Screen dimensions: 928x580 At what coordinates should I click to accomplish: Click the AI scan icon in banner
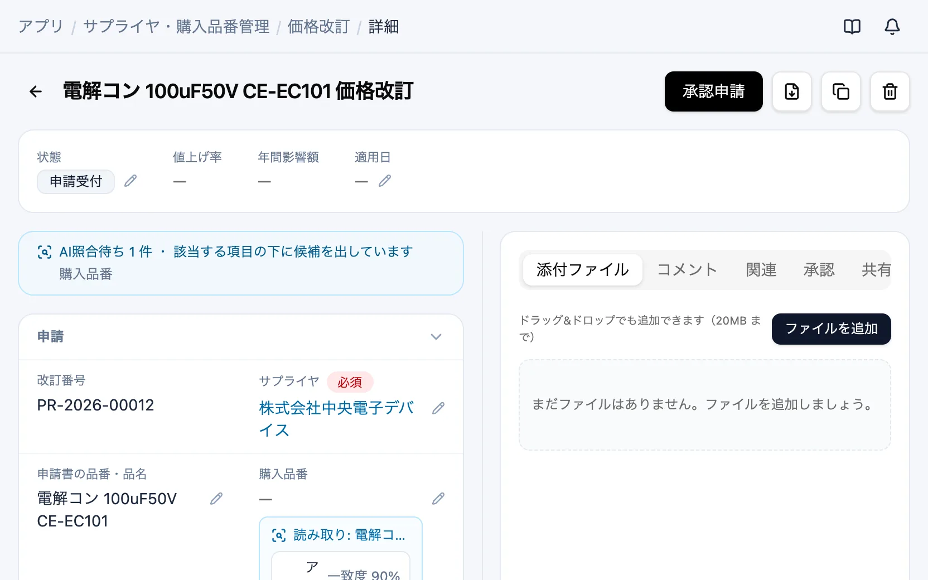click(x=45, y=252)
